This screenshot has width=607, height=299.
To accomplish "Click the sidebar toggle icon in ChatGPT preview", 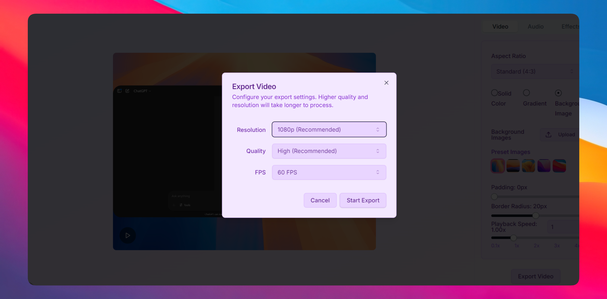I will [x=119, y=91].
